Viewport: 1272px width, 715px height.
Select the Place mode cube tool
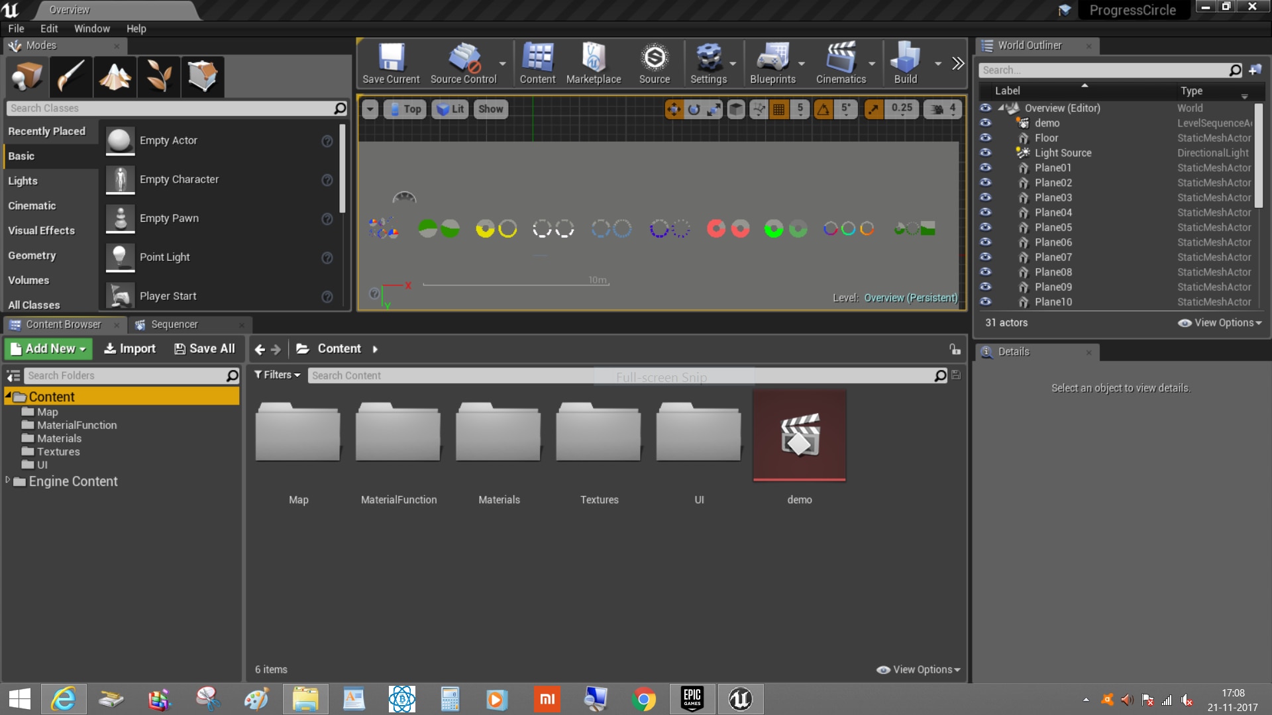(26, 76)
